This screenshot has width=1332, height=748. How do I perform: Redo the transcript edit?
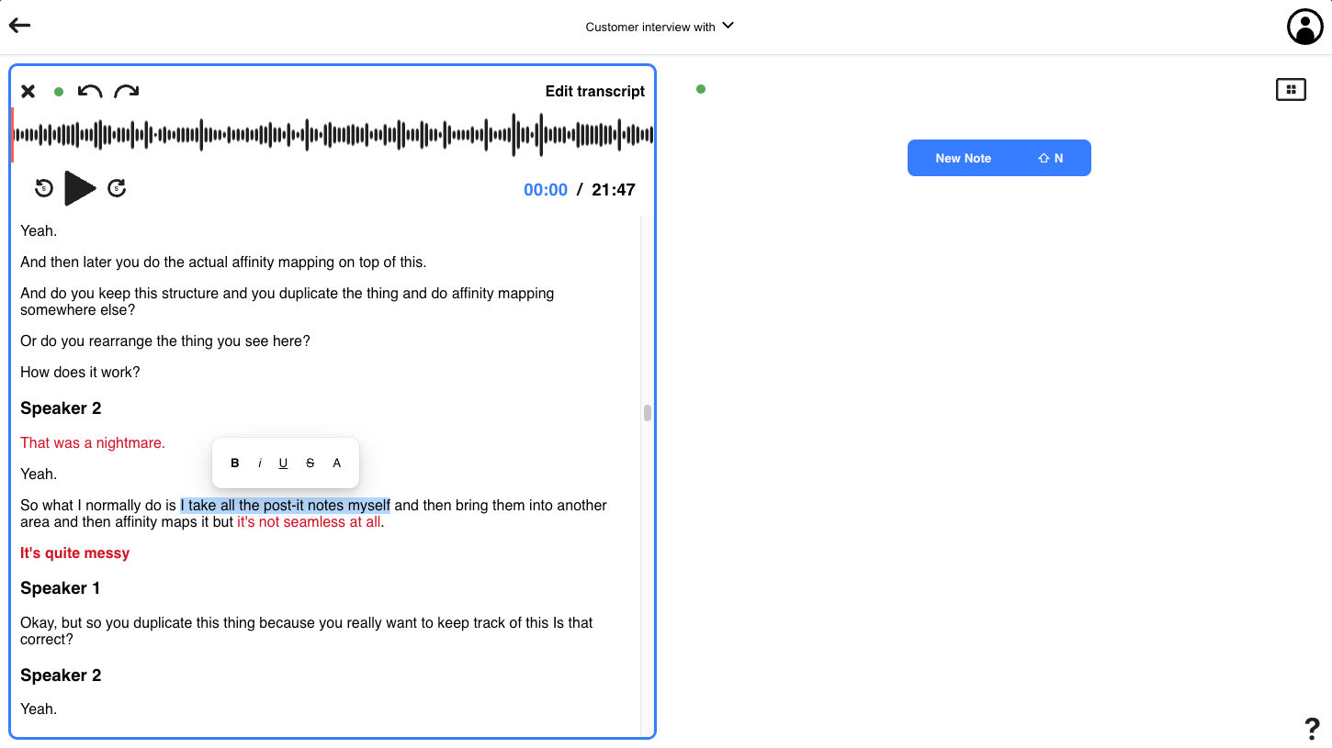point(127,91)
